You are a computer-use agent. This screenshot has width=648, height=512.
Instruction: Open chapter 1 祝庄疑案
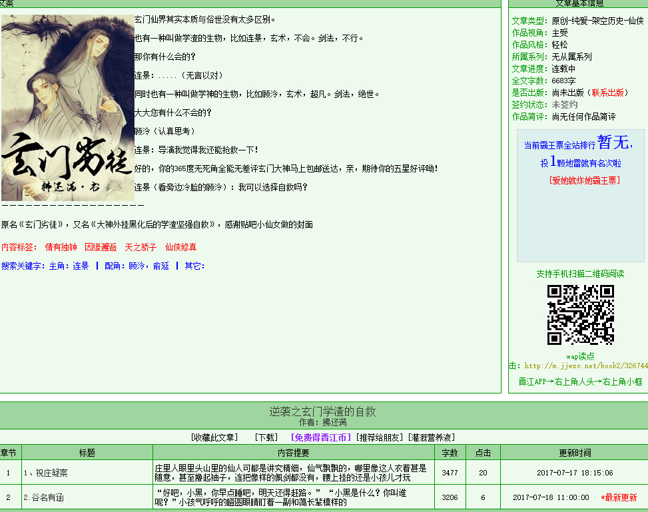[45, 473]
